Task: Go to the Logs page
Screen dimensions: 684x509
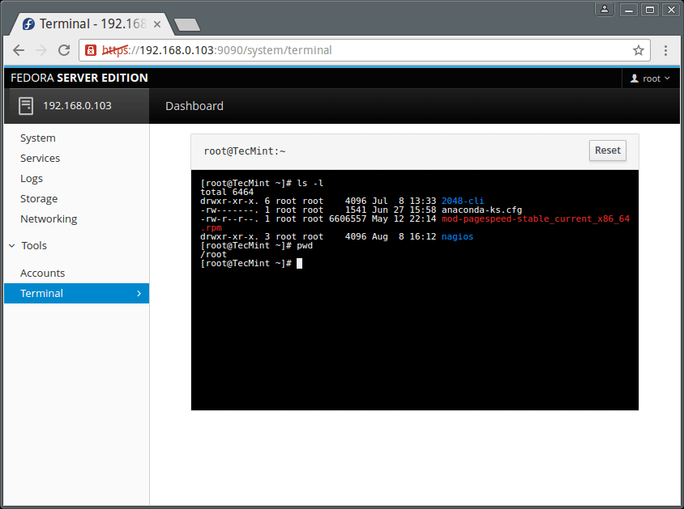Action: point(32,179)
